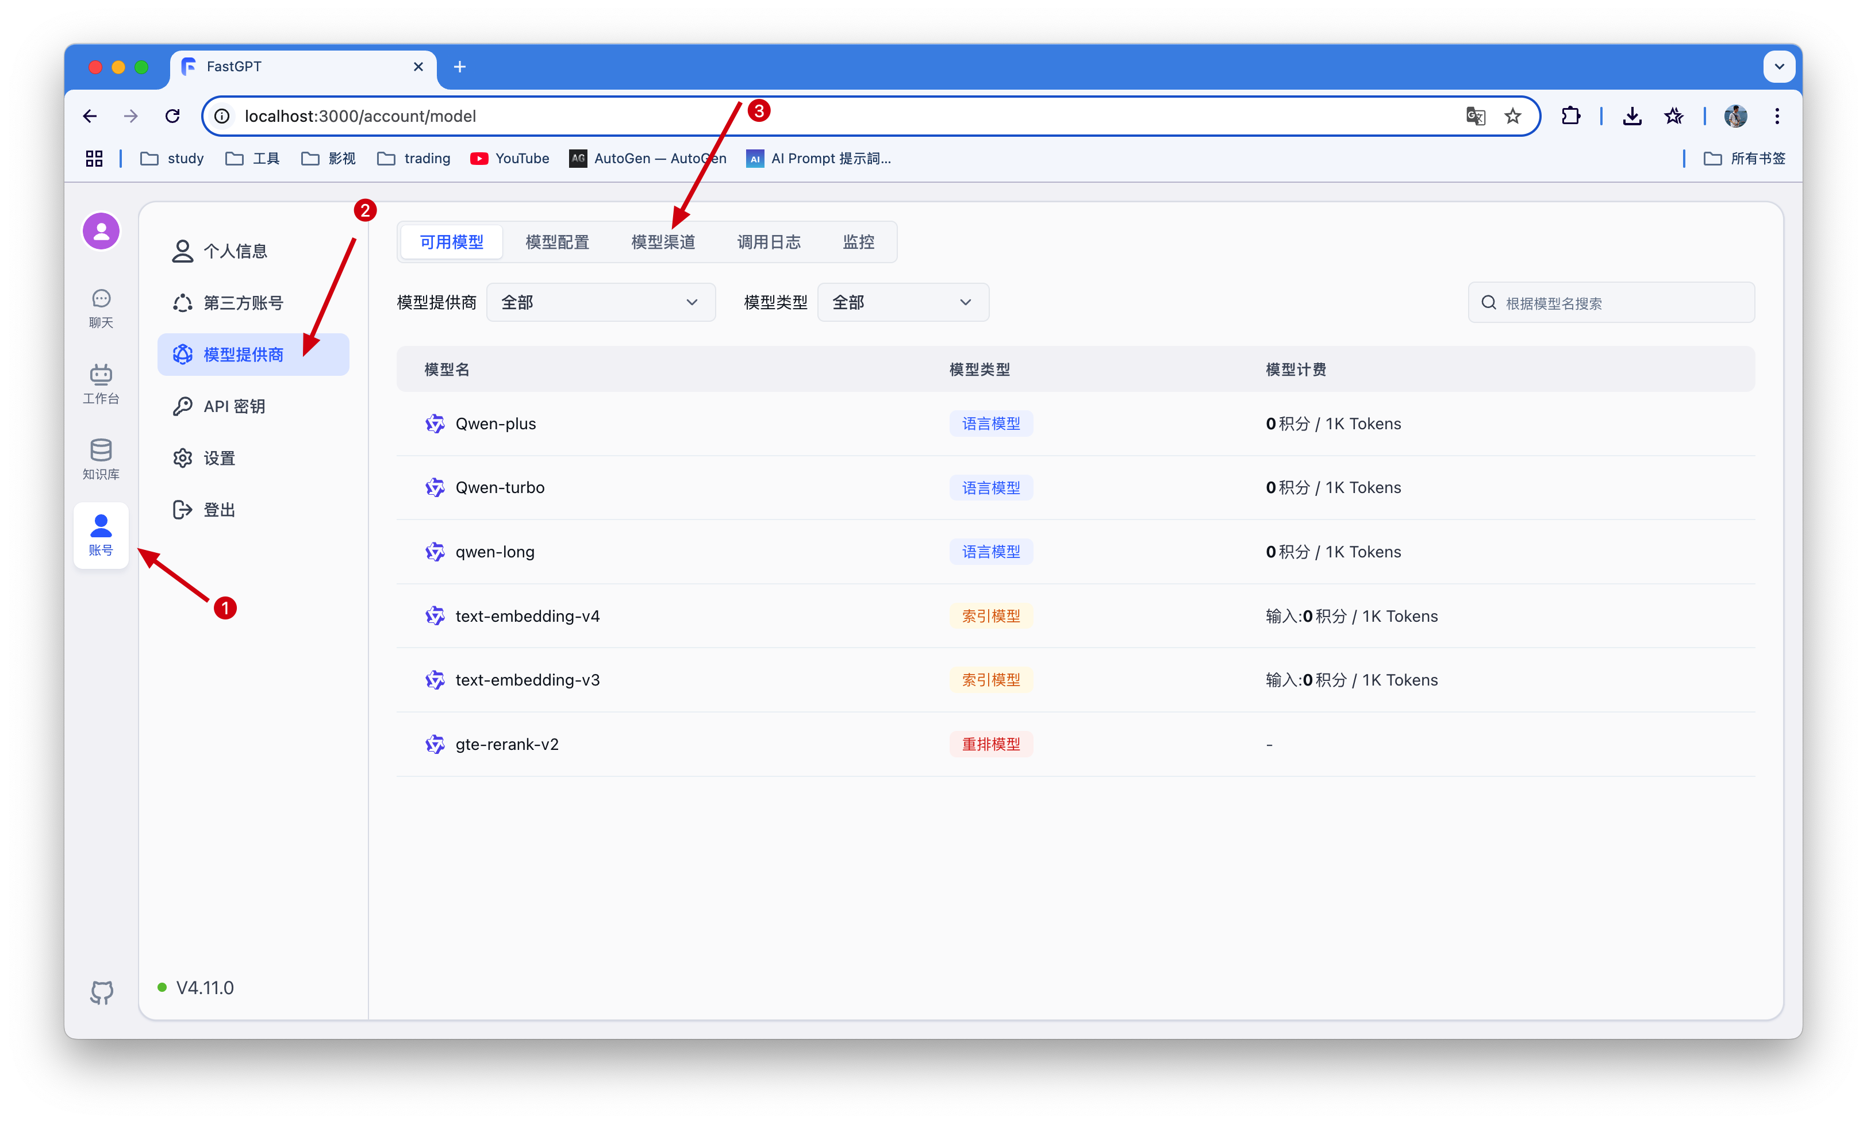
Task: Switch to the 模型渠道 tab
Action: coord(663,241)
